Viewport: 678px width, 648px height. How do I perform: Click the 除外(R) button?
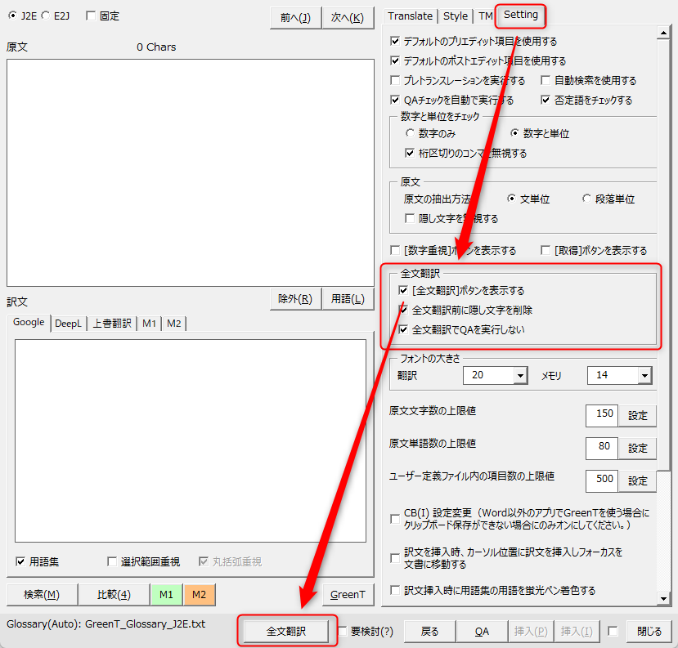click(295, 299)
